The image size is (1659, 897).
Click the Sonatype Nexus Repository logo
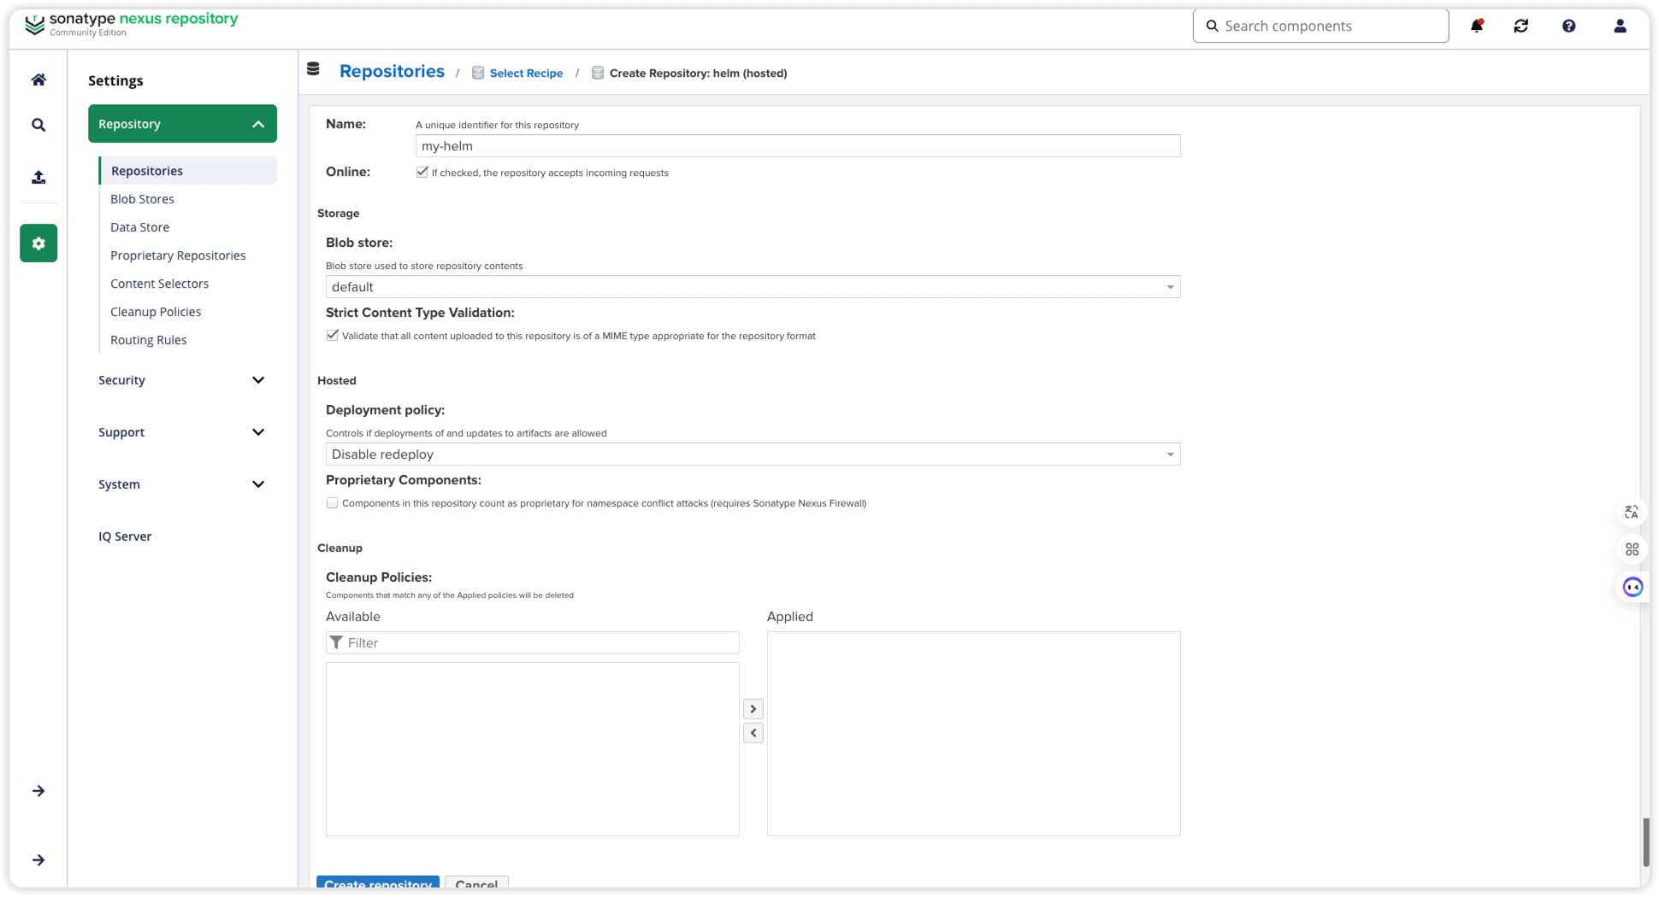click(x=132, y=24)
